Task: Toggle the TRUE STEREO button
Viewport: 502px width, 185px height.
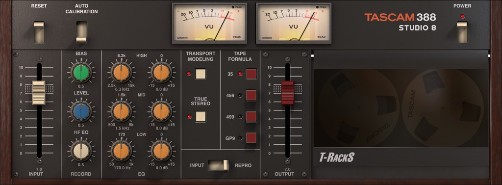Action: (201, 116)
